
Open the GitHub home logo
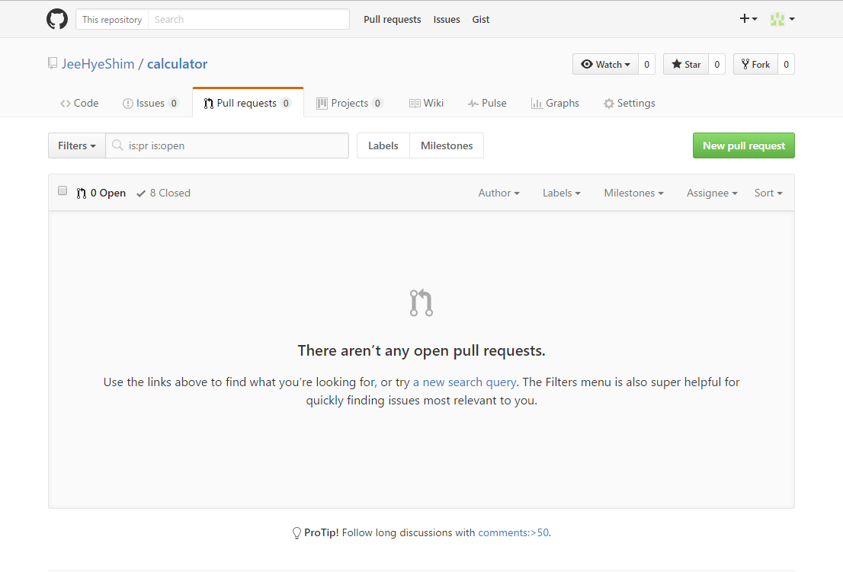[x=57, y=19]
